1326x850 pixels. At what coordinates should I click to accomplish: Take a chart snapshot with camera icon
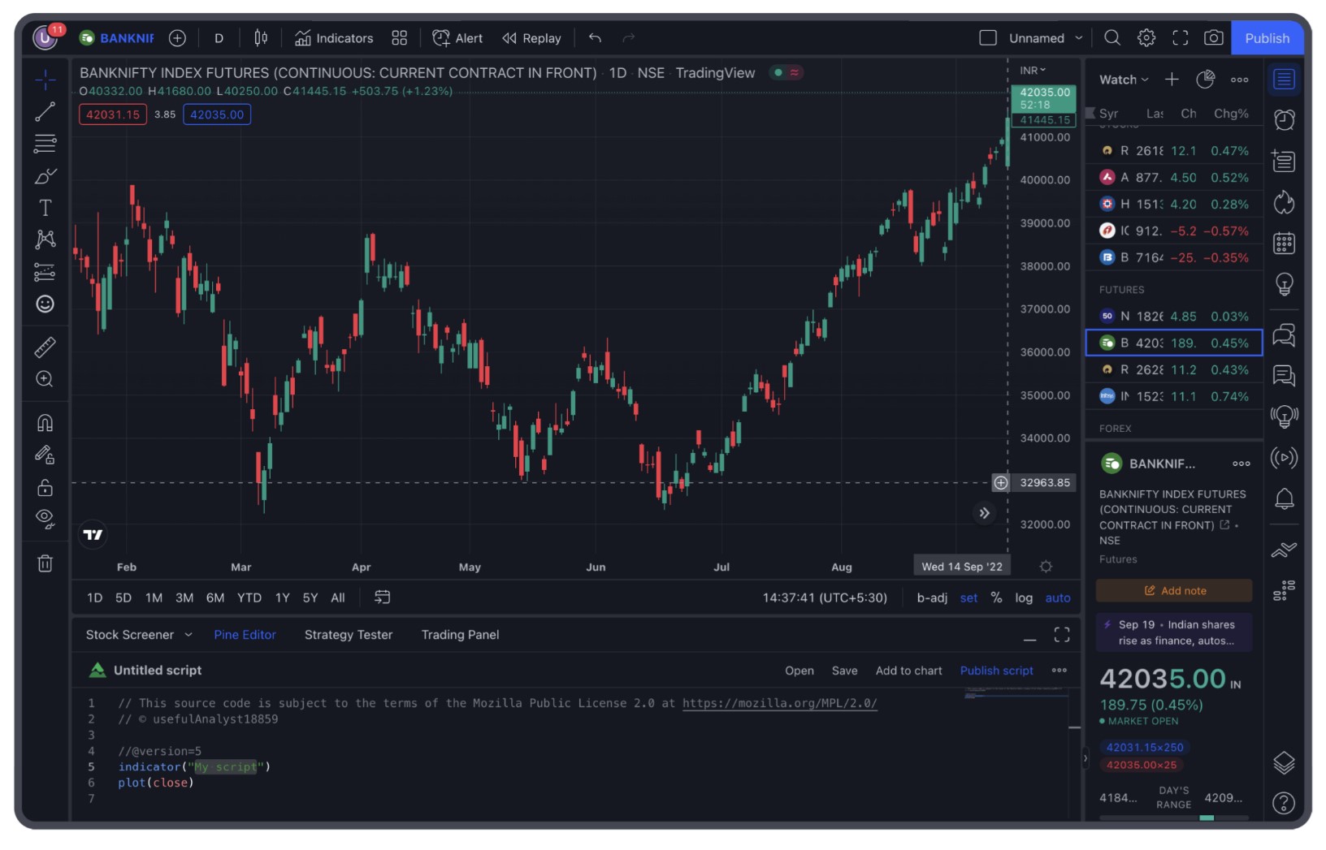pyautogui.click(x=1213, y=38)
